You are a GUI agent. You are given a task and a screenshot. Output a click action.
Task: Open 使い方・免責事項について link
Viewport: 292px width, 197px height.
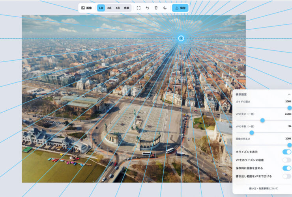pos(263,188)
